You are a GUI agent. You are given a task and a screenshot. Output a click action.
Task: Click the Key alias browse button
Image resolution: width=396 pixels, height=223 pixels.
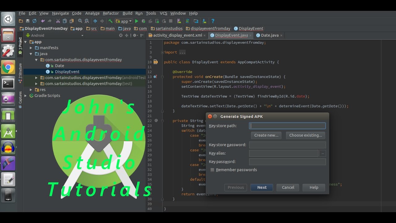point(323,153)
